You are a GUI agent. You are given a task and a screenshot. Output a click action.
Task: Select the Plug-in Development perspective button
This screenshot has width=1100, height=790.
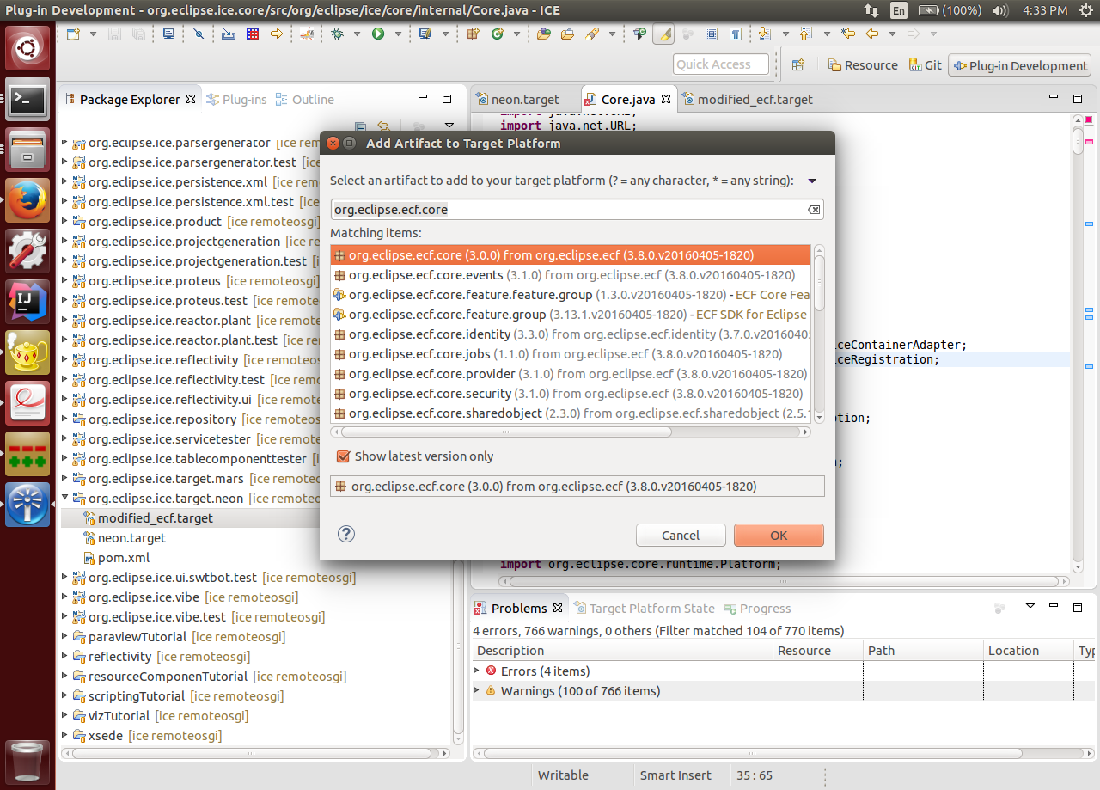pos(1019,65)
